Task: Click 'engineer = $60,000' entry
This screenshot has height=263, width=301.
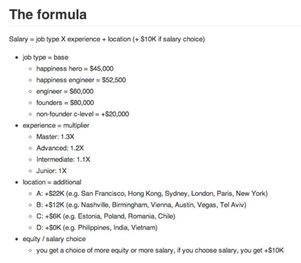Action: (x=65, y=91)
